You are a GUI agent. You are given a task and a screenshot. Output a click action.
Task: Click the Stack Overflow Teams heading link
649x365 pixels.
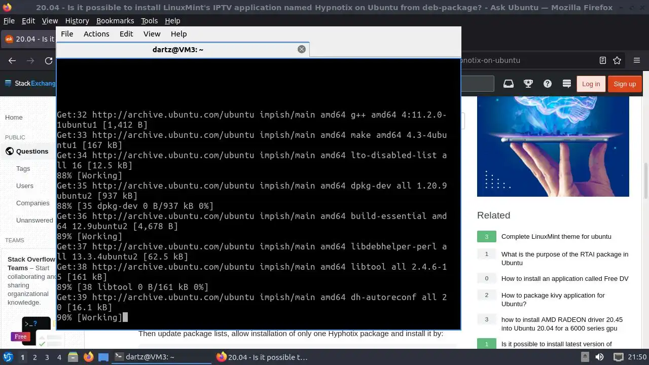tap(31, 263)
